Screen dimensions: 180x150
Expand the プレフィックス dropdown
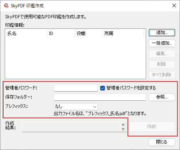pos(76,107)
